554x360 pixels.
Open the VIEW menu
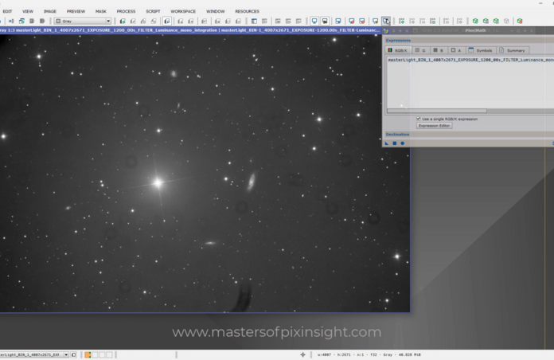click(28, 11)
